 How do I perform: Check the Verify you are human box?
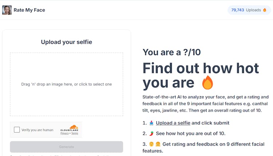click(x=17, y=130)
